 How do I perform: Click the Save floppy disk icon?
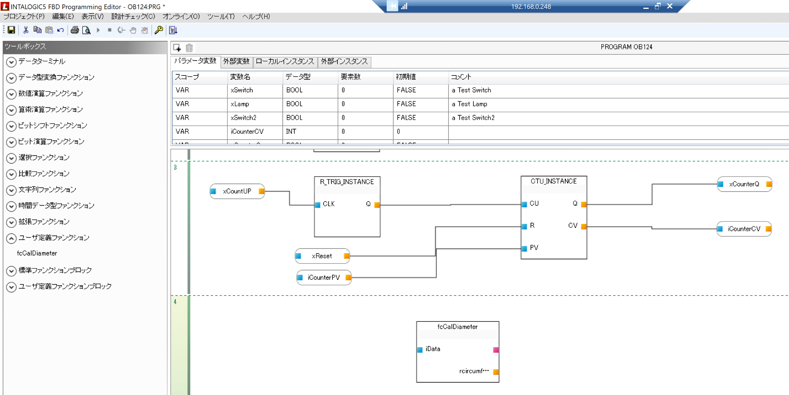[x=11, y=30]
